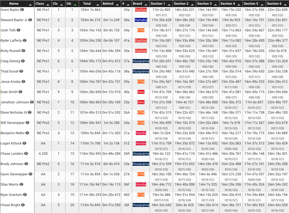Select the eye icon for Chase Landers
The image size is (289, 213).
click(26, 154)
